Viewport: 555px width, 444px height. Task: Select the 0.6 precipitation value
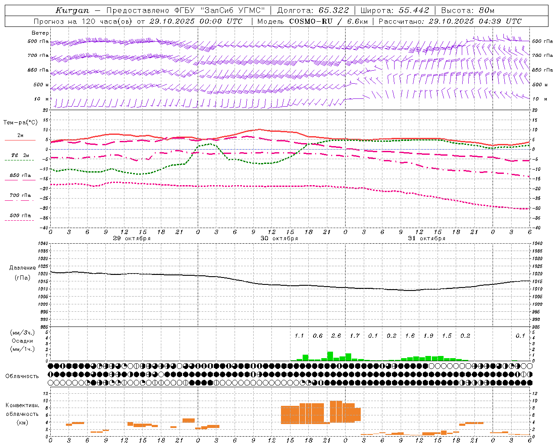pyautogui.click(x=318, y=336)
